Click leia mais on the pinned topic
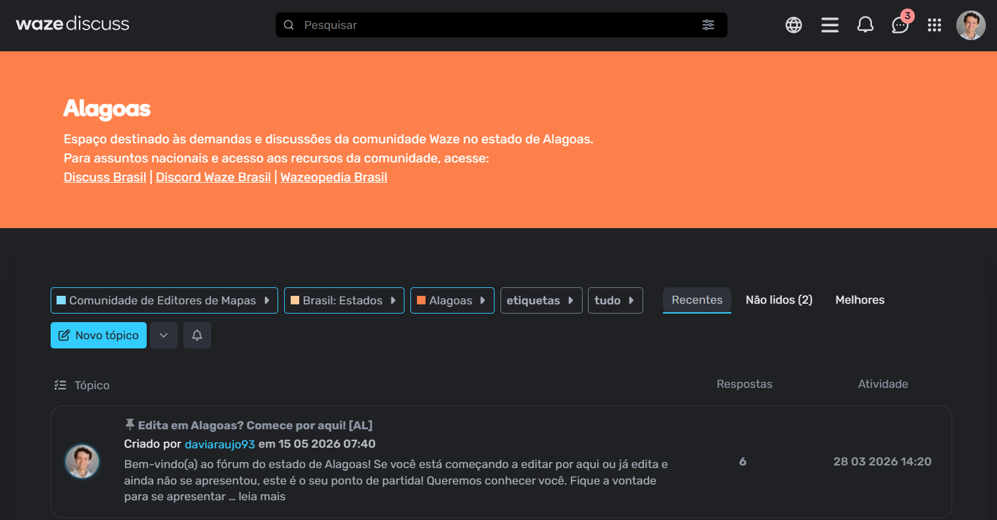 pos(262,496)
